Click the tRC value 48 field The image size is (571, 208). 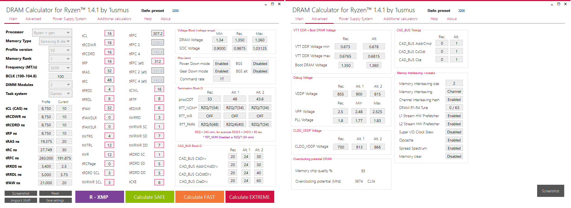[x=109, y=80]
